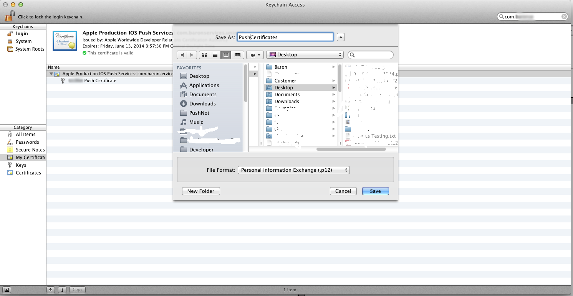Toggle the keychains pane visibility button

pyautogui.click(x=7, y=290)
